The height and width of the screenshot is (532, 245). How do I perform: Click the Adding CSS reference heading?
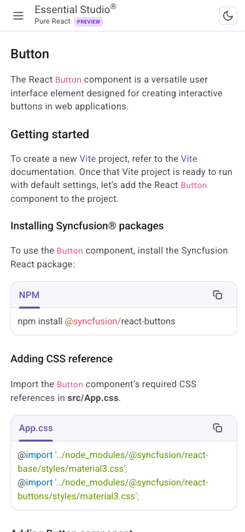click(61, 358)
